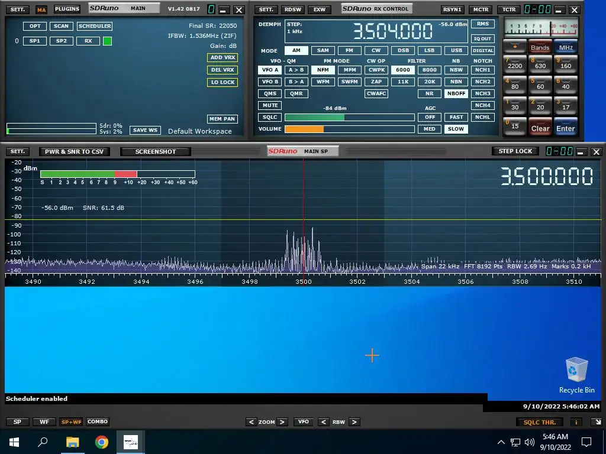The width and height of the screenshot is (606, 454).
Task: Open SETT. in RX Control panel
Action: (266, 9)
